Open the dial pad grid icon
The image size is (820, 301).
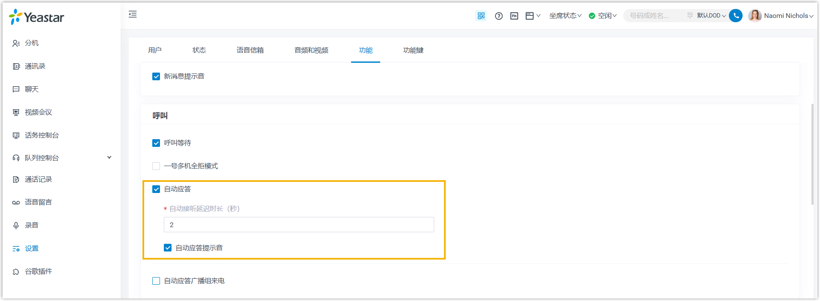(x=690, y=15)
